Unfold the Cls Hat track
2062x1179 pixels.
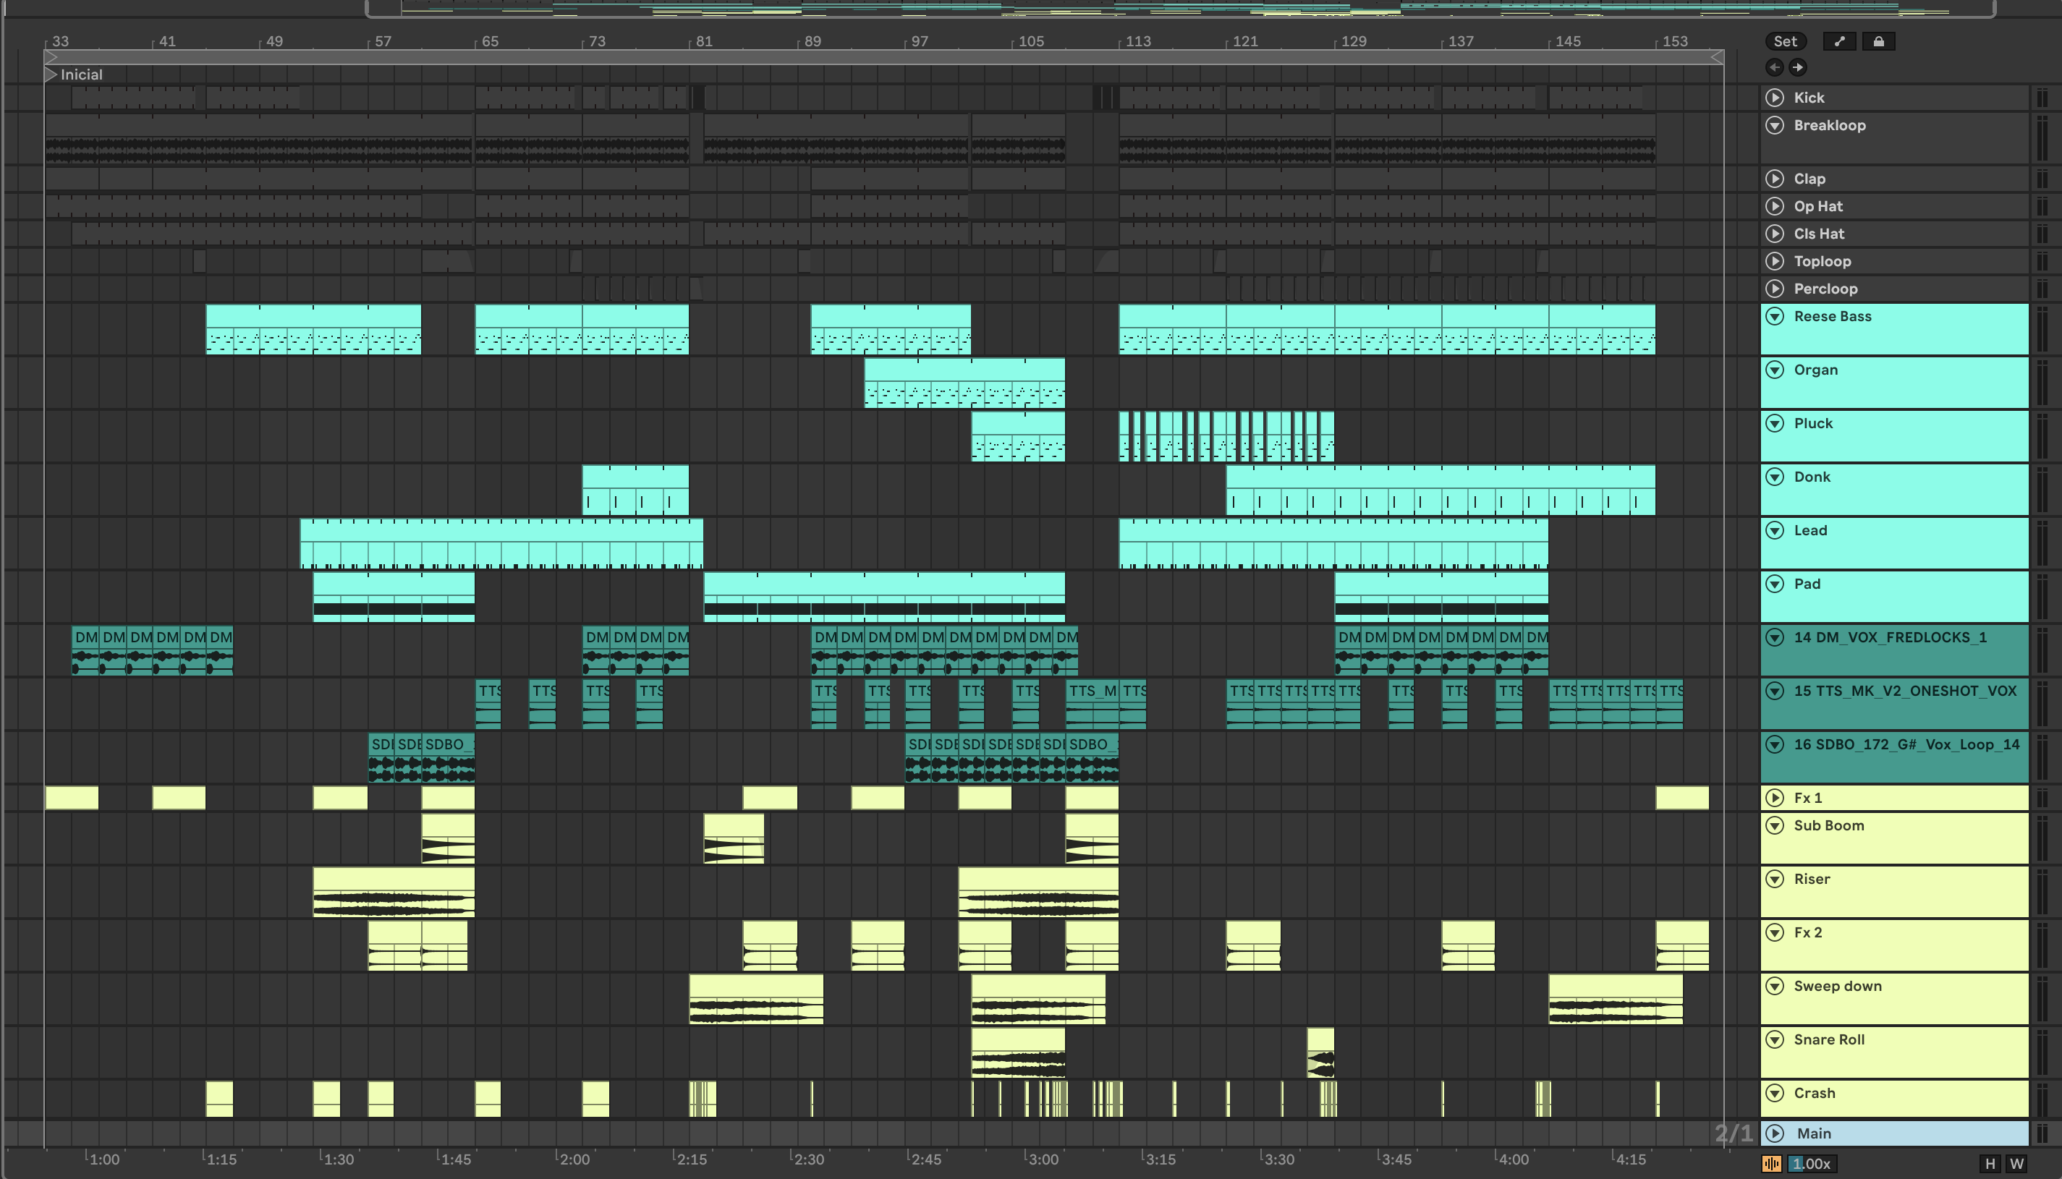pos(1775,233)
